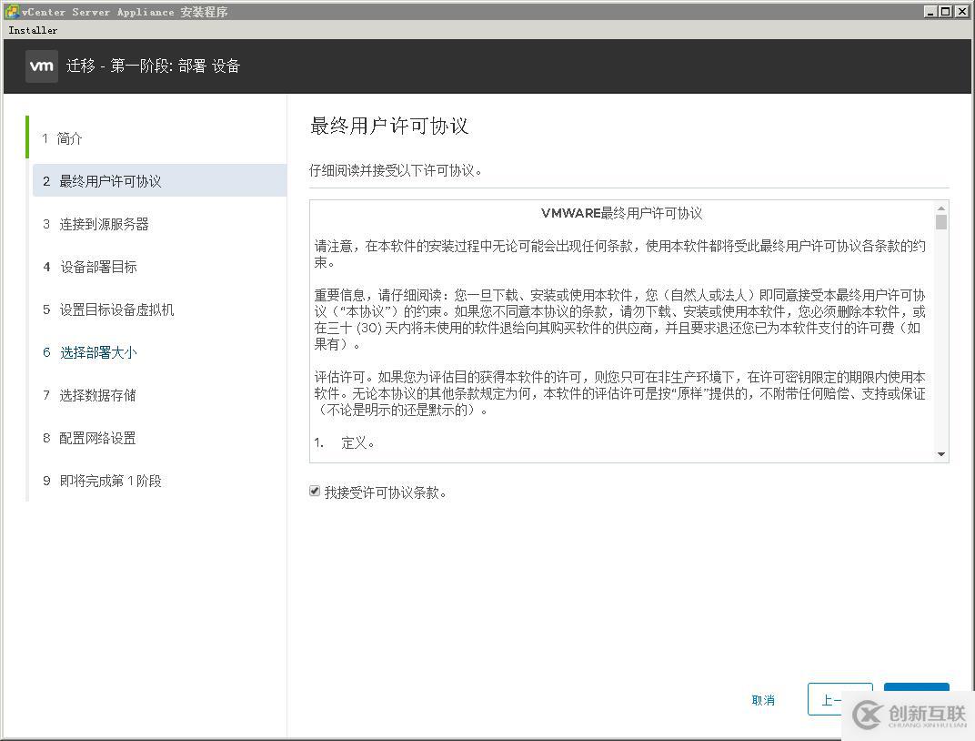The width and height of the screenshot is (975, 741).
Task: Select step 7 选择数据存储
Action: 89,395
